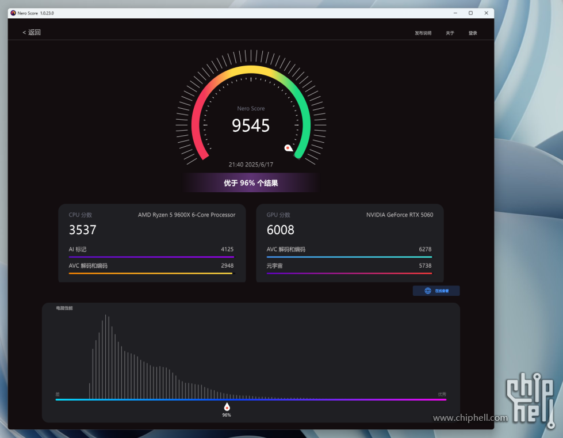563x438 pixels.
Task: Go back using the 返回 button
Action: (32, 32)
